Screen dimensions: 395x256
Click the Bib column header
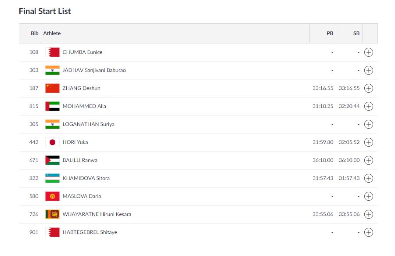coord(35,33)
